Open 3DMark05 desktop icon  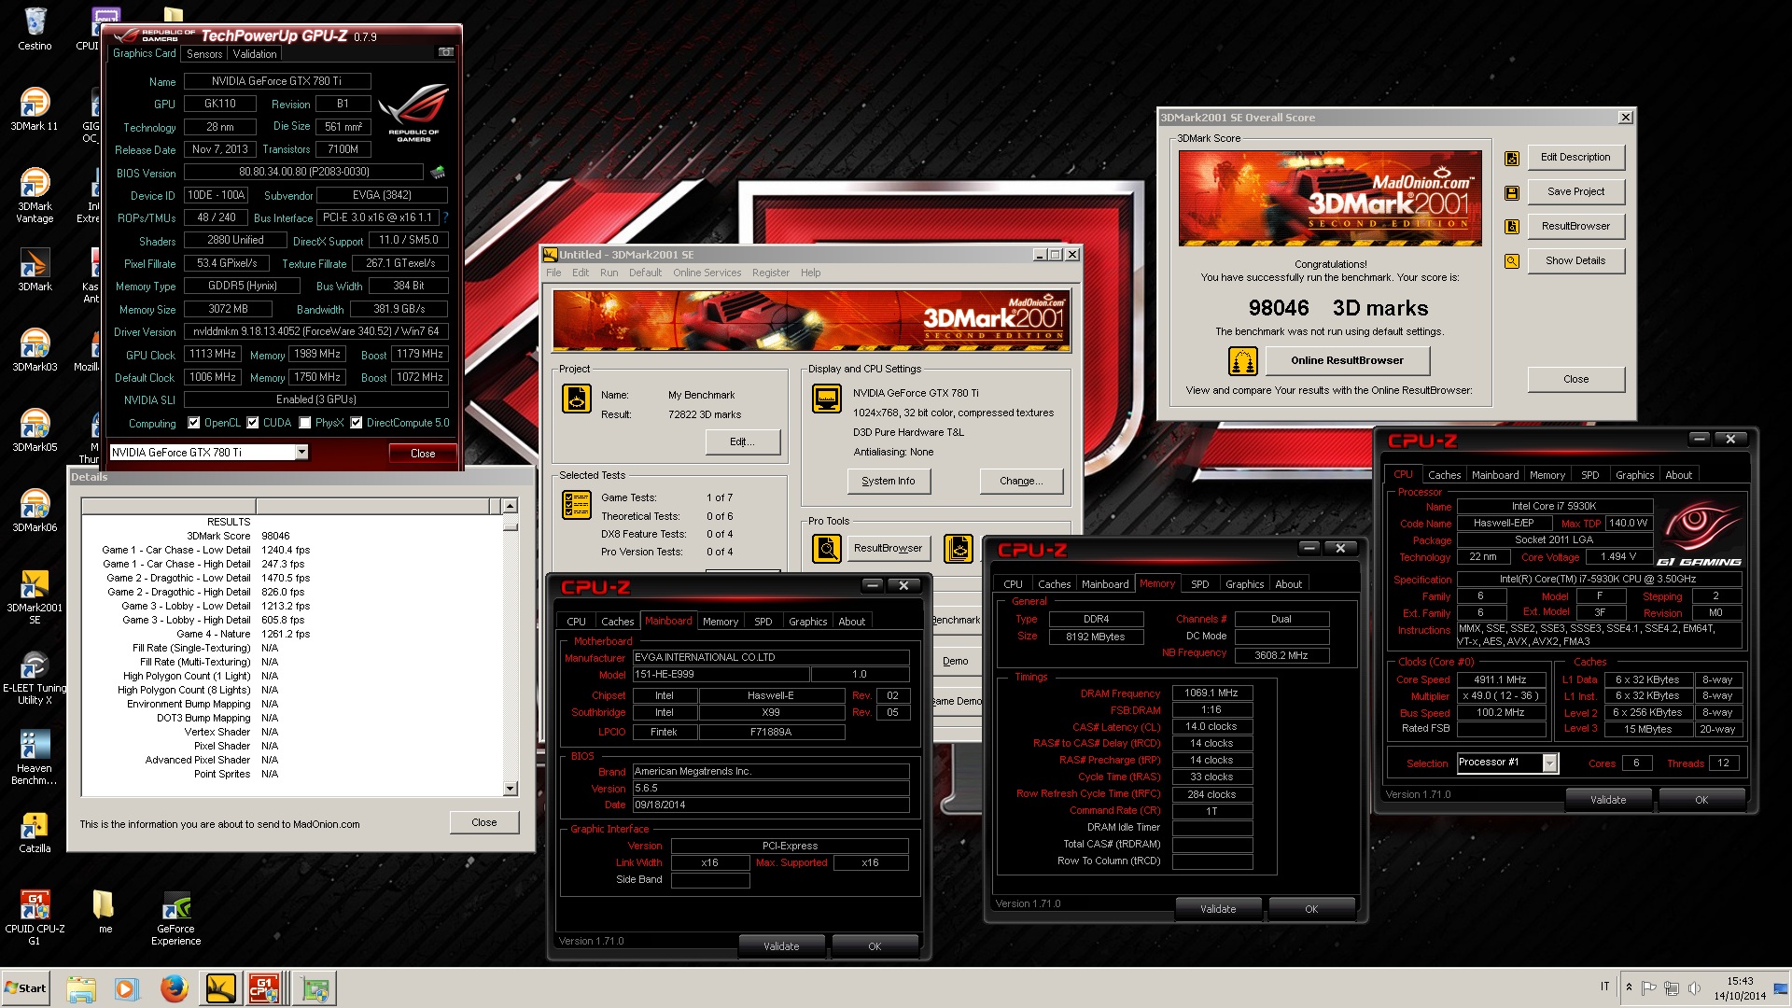(x=35, y=429)
